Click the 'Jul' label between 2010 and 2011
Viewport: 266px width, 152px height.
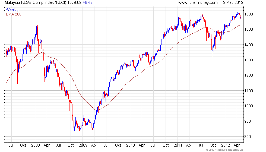[153, 145]
